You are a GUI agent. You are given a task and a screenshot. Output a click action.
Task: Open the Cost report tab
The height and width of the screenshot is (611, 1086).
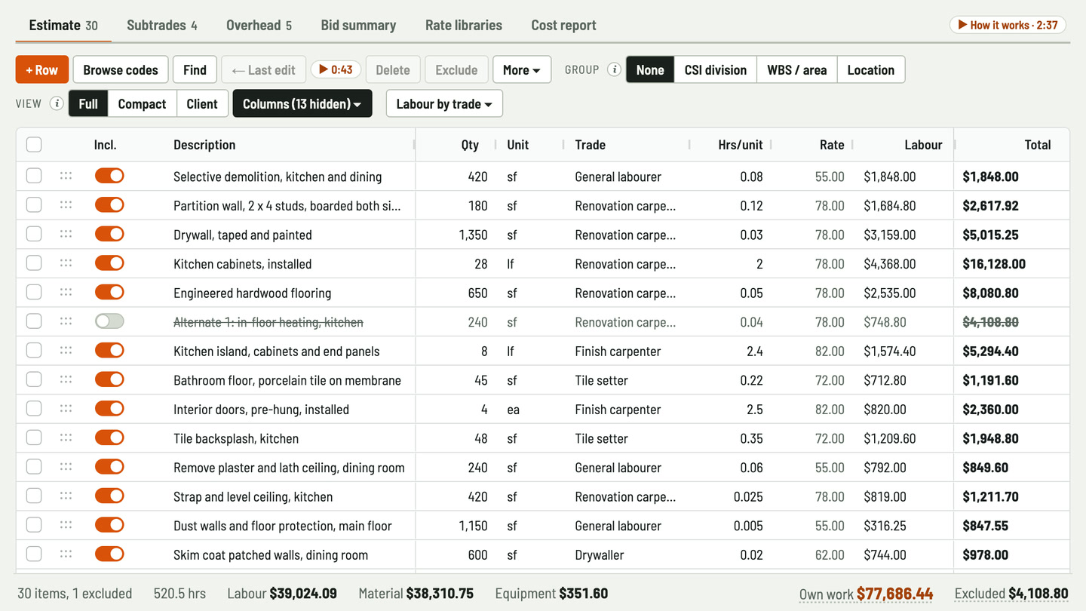564,25
